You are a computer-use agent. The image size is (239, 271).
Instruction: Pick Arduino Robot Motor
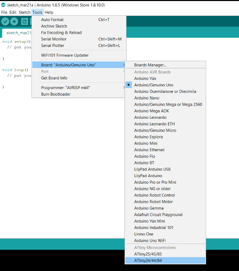pyautogui.click(x=165, y=202)
